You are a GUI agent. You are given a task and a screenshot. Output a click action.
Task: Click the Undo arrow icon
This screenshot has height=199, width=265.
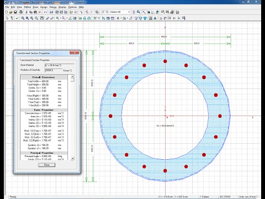click(45, 12)
